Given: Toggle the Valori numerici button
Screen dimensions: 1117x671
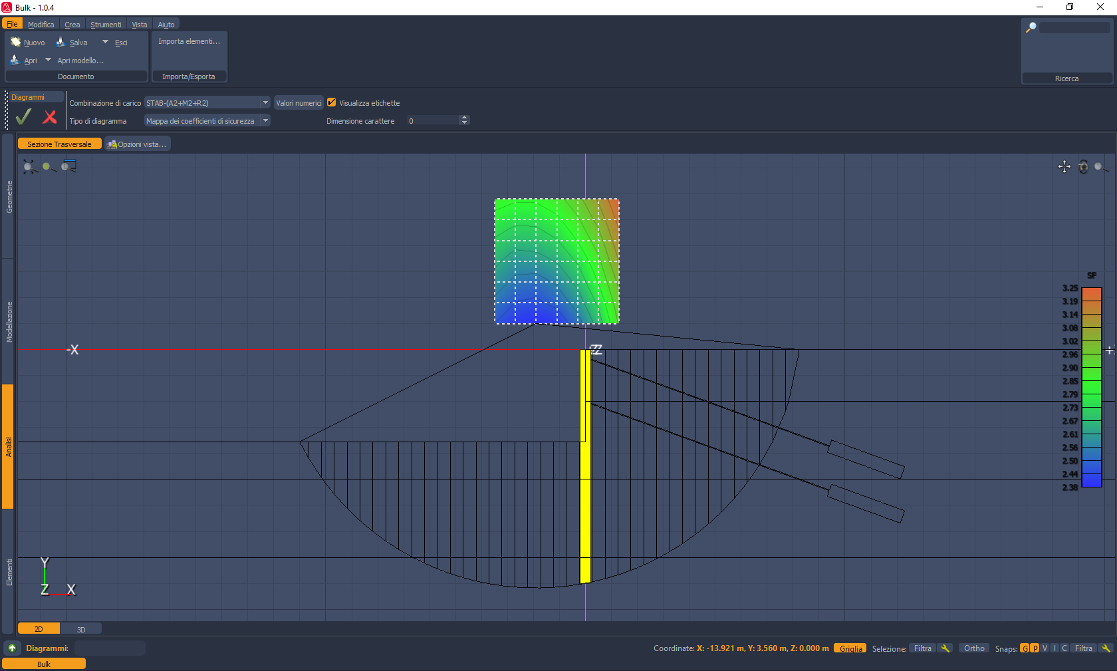Looking at the screenshot, I should tap(299, 102).
